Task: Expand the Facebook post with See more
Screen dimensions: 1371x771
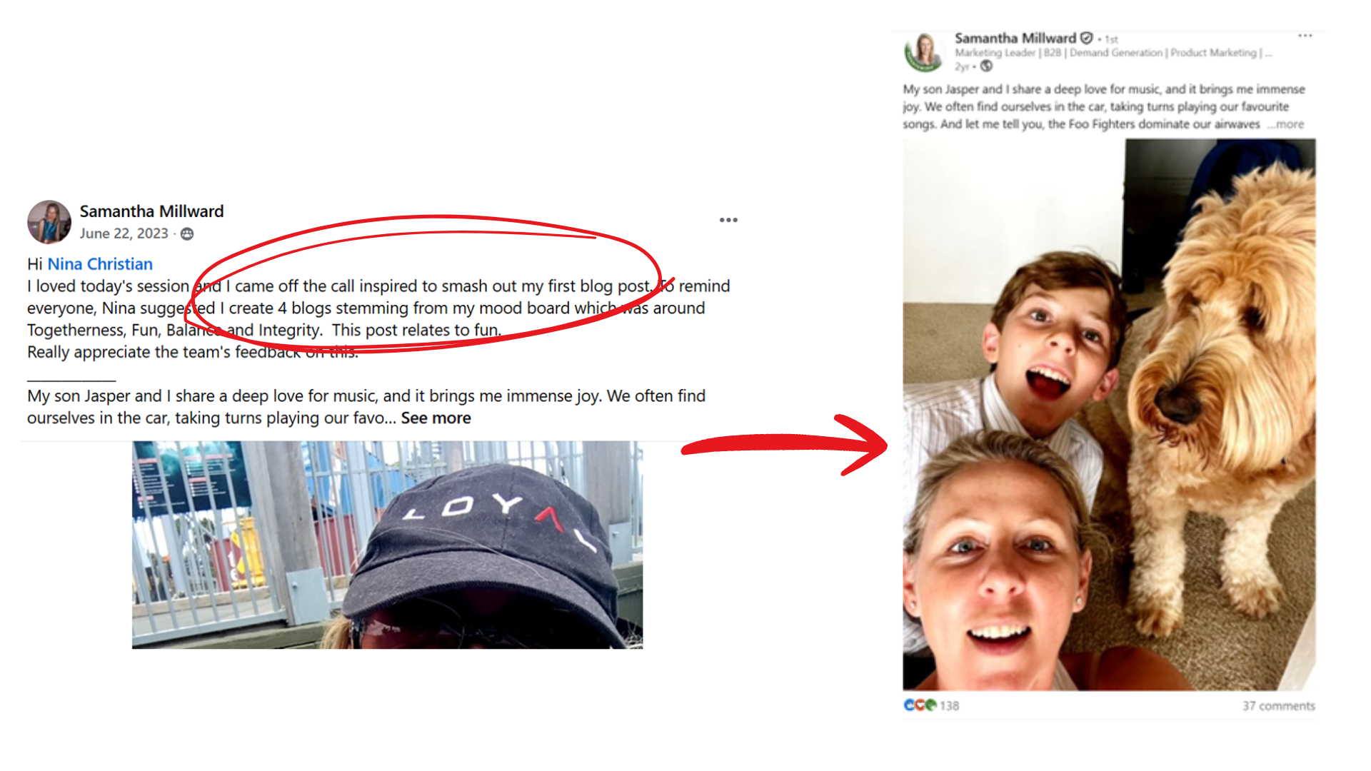Action: 436,418
